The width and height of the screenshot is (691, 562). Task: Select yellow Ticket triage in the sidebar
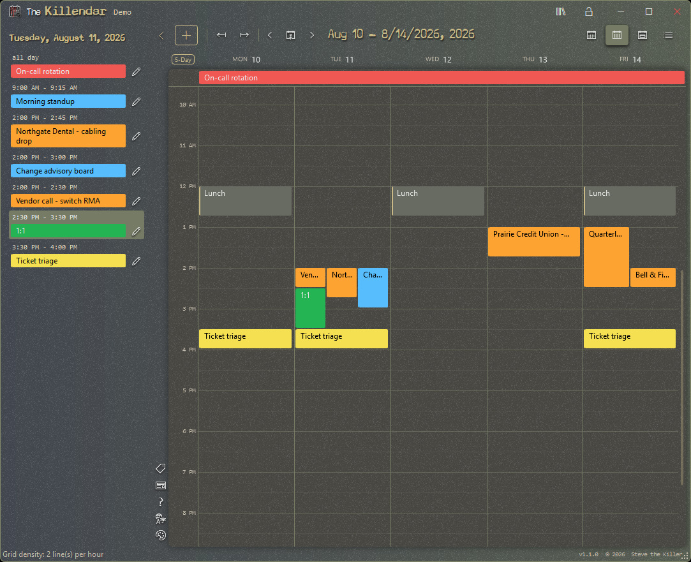point(68,261)
